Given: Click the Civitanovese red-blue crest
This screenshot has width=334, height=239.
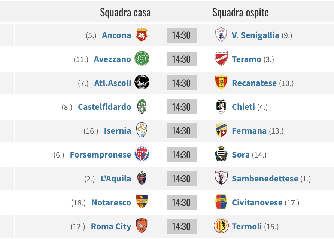Looking at the screenshot, I should tap(221, 202).
